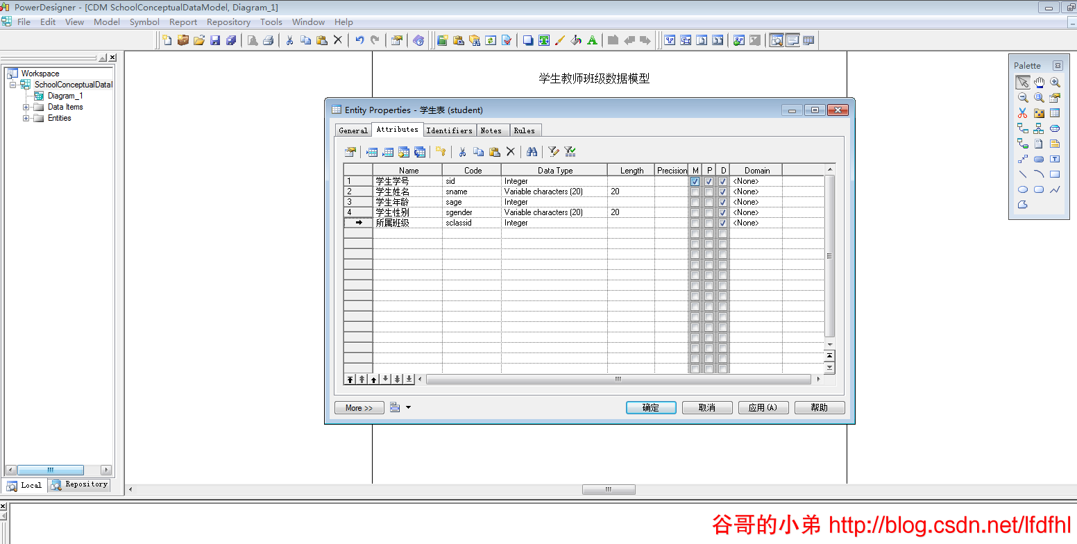Click the Find binoculars icon in dialog toolbar

[532, 152]
